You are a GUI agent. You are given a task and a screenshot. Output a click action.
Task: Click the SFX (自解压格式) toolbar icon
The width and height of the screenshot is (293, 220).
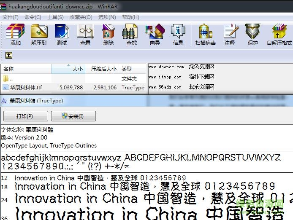tap(279, 31)
